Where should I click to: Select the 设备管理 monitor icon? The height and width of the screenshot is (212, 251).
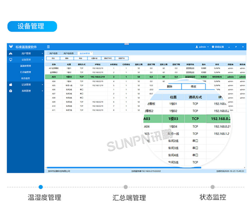coord(11,59)
